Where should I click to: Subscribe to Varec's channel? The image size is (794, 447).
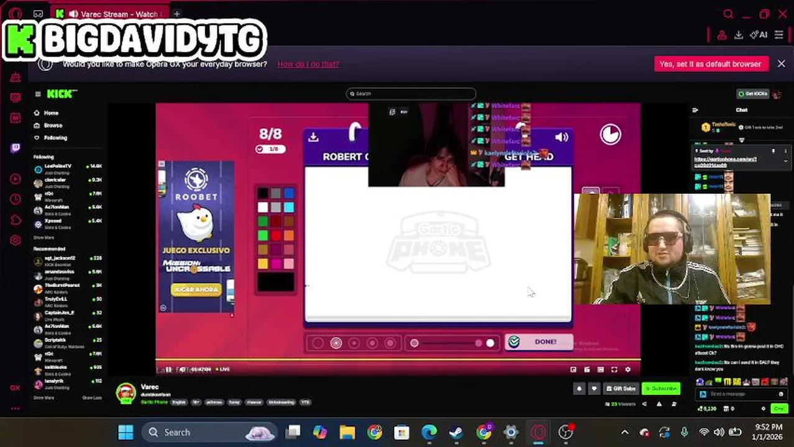661,389
